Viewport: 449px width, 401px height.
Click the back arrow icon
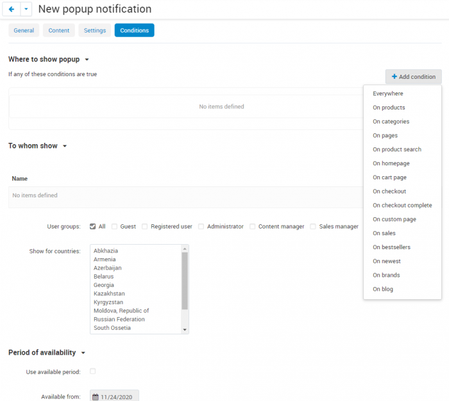[12, 9]
